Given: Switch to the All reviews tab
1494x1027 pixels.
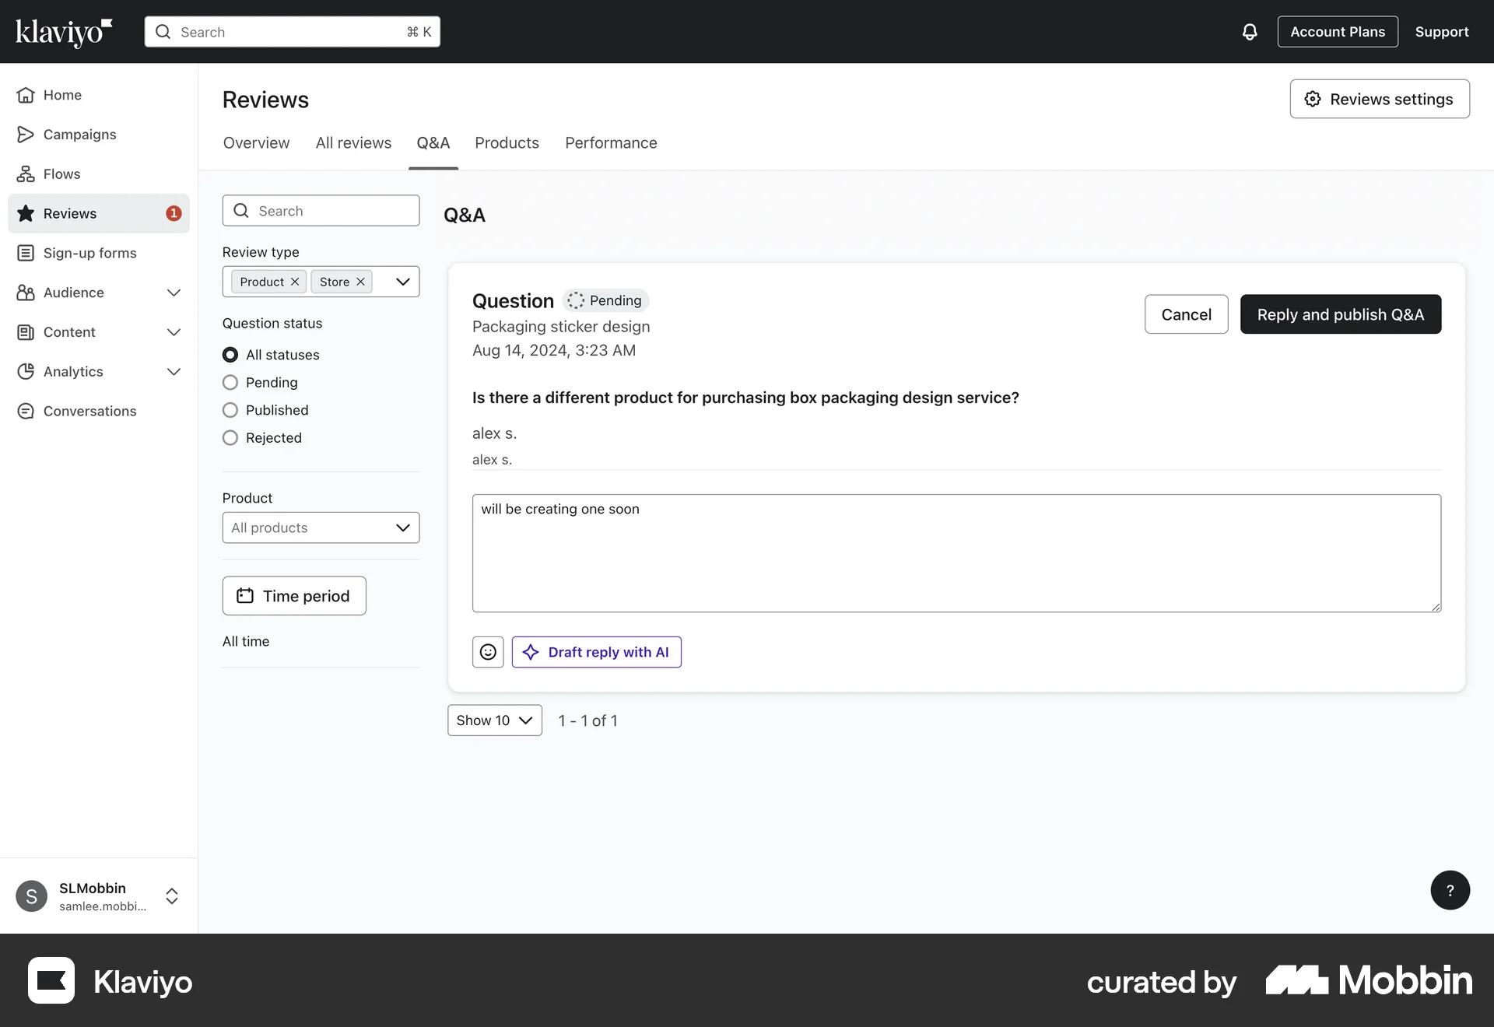Looking at the screenshot, I should (x=353, y=143).
